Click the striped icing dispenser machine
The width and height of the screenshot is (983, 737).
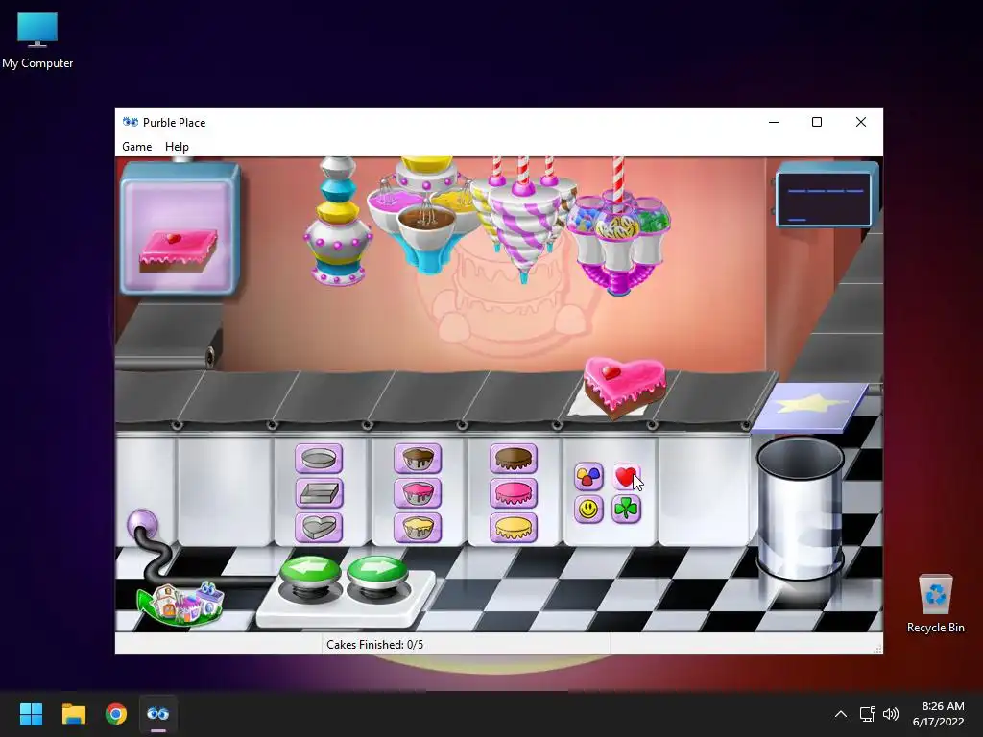[x=523, y=218]
